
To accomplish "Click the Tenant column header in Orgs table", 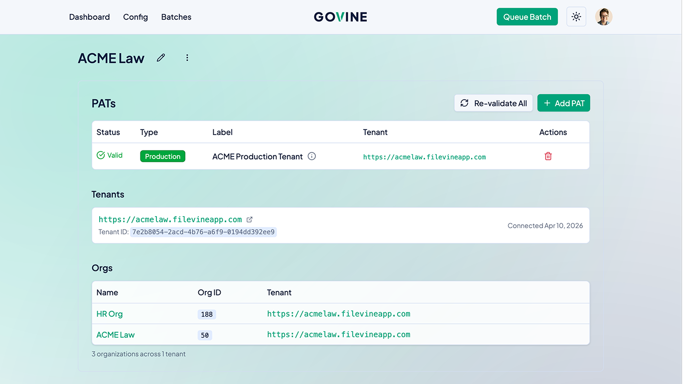I will tap(279, 292).
